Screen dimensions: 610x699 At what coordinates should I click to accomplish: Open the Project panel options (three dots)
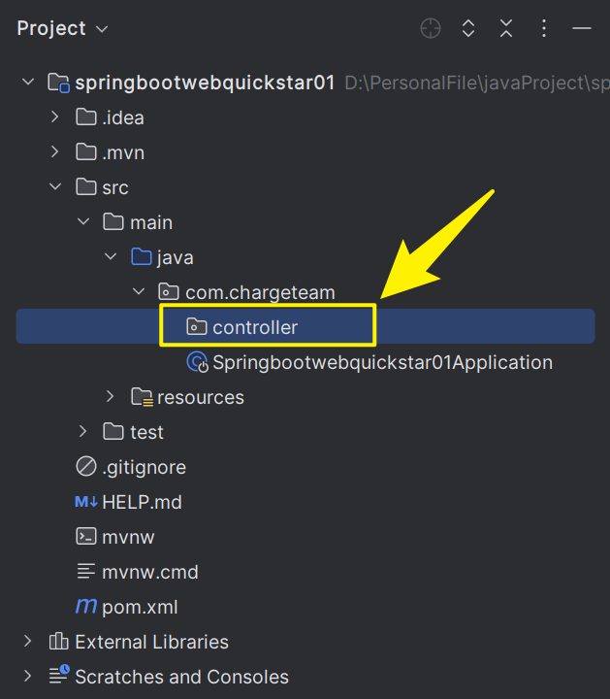click(x=544, y=28)
